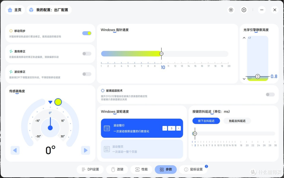Image resolution: width=284 pixels, height=178 pixels.
Task: Select the 参数 parameters tab
Action: tap(166, 170)
